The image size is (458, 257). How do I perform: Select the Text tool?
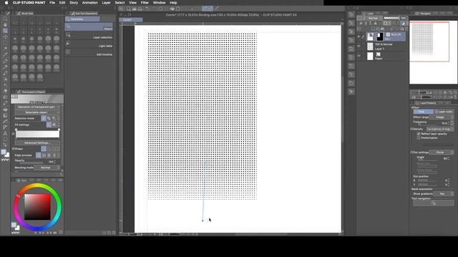(x=5, y=133)
